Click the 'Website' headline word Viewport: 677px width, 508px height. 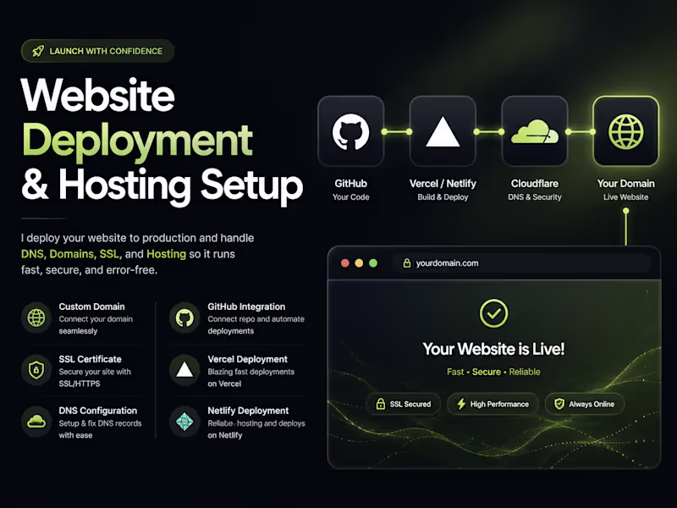click(x=98, y=95)
